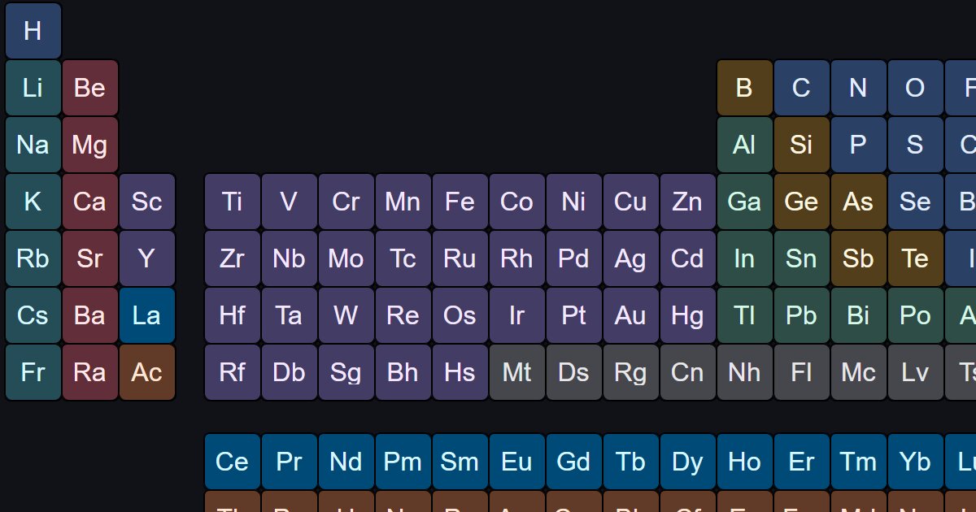Click the Lanthanum tile

tap(146, 315)
